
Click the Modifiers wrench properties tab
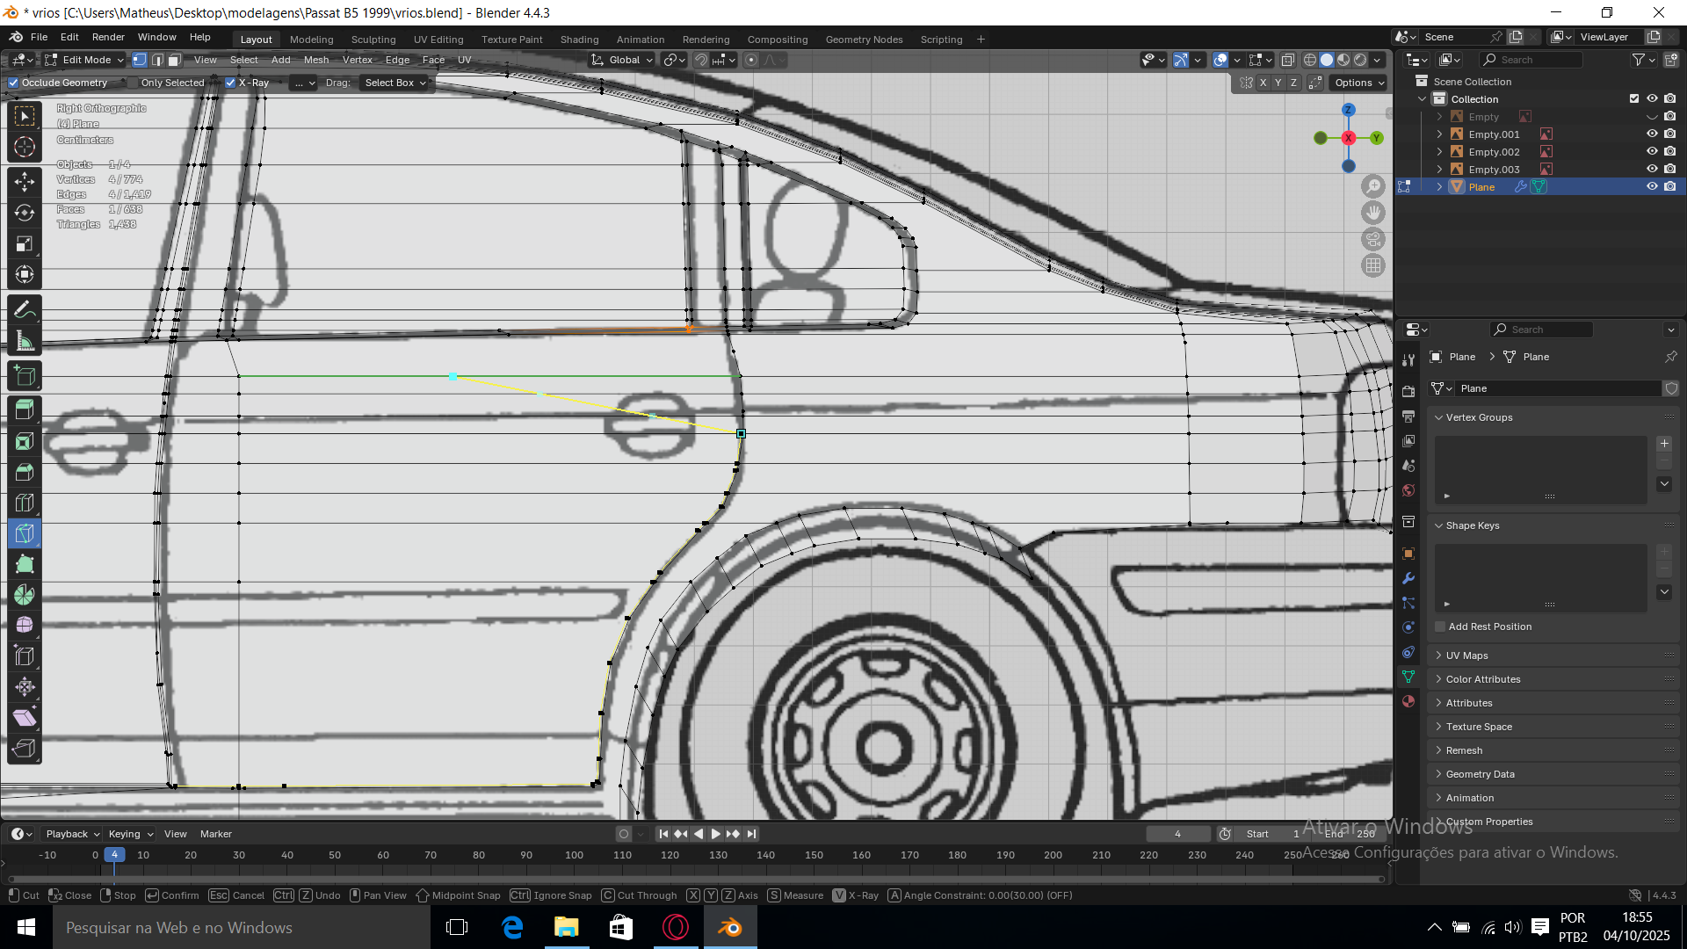click(1408, 578)
